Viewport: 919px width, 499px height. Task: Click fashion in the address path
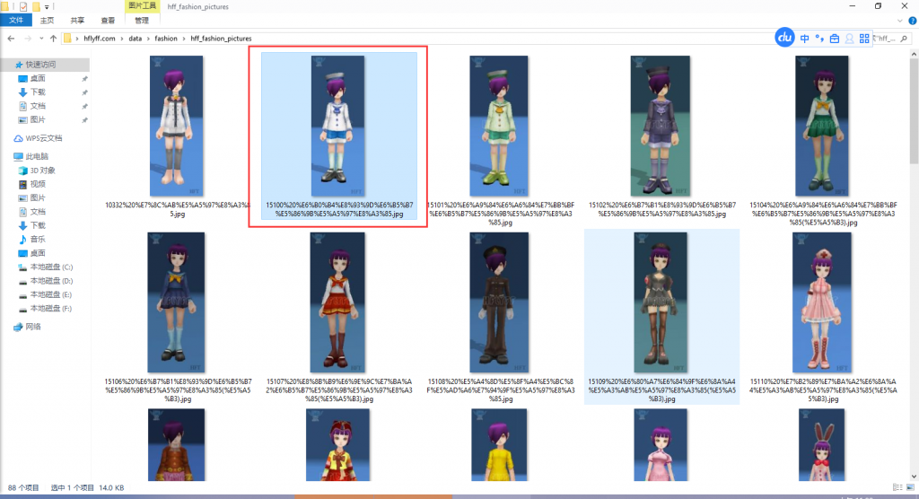pos(166,39)
